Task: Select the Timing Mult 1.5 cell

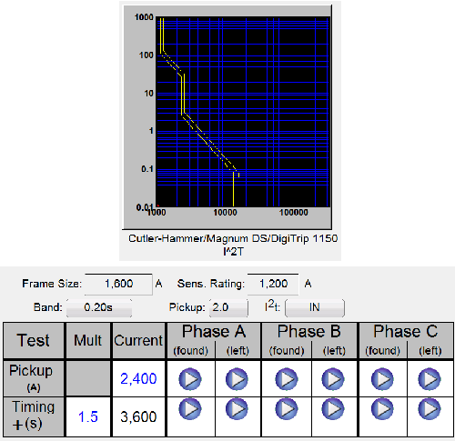Action: [x=88, y=416]
